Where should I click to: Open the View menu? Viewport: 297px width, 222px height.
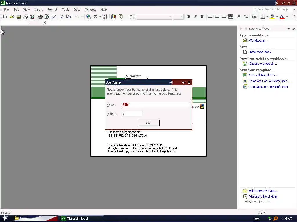pos(26,10)
